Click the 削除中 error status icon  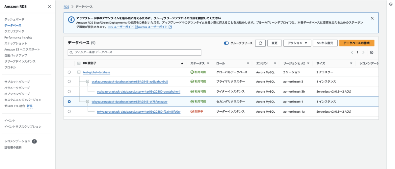192,112
